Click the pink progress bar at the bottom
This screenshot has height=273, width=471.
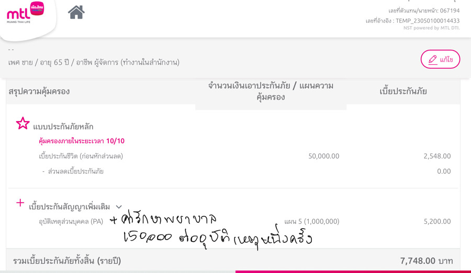[x=353, y=271]
